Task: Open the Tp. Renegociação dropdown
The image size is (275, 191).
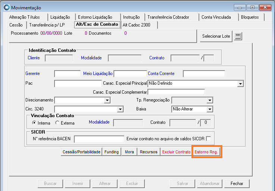Action: pos(210,100)
